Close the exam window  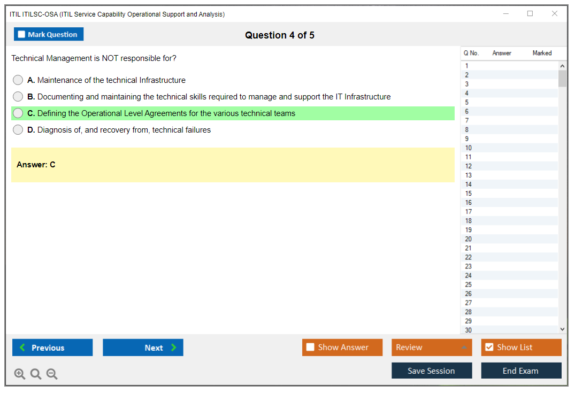click(555, 14)
